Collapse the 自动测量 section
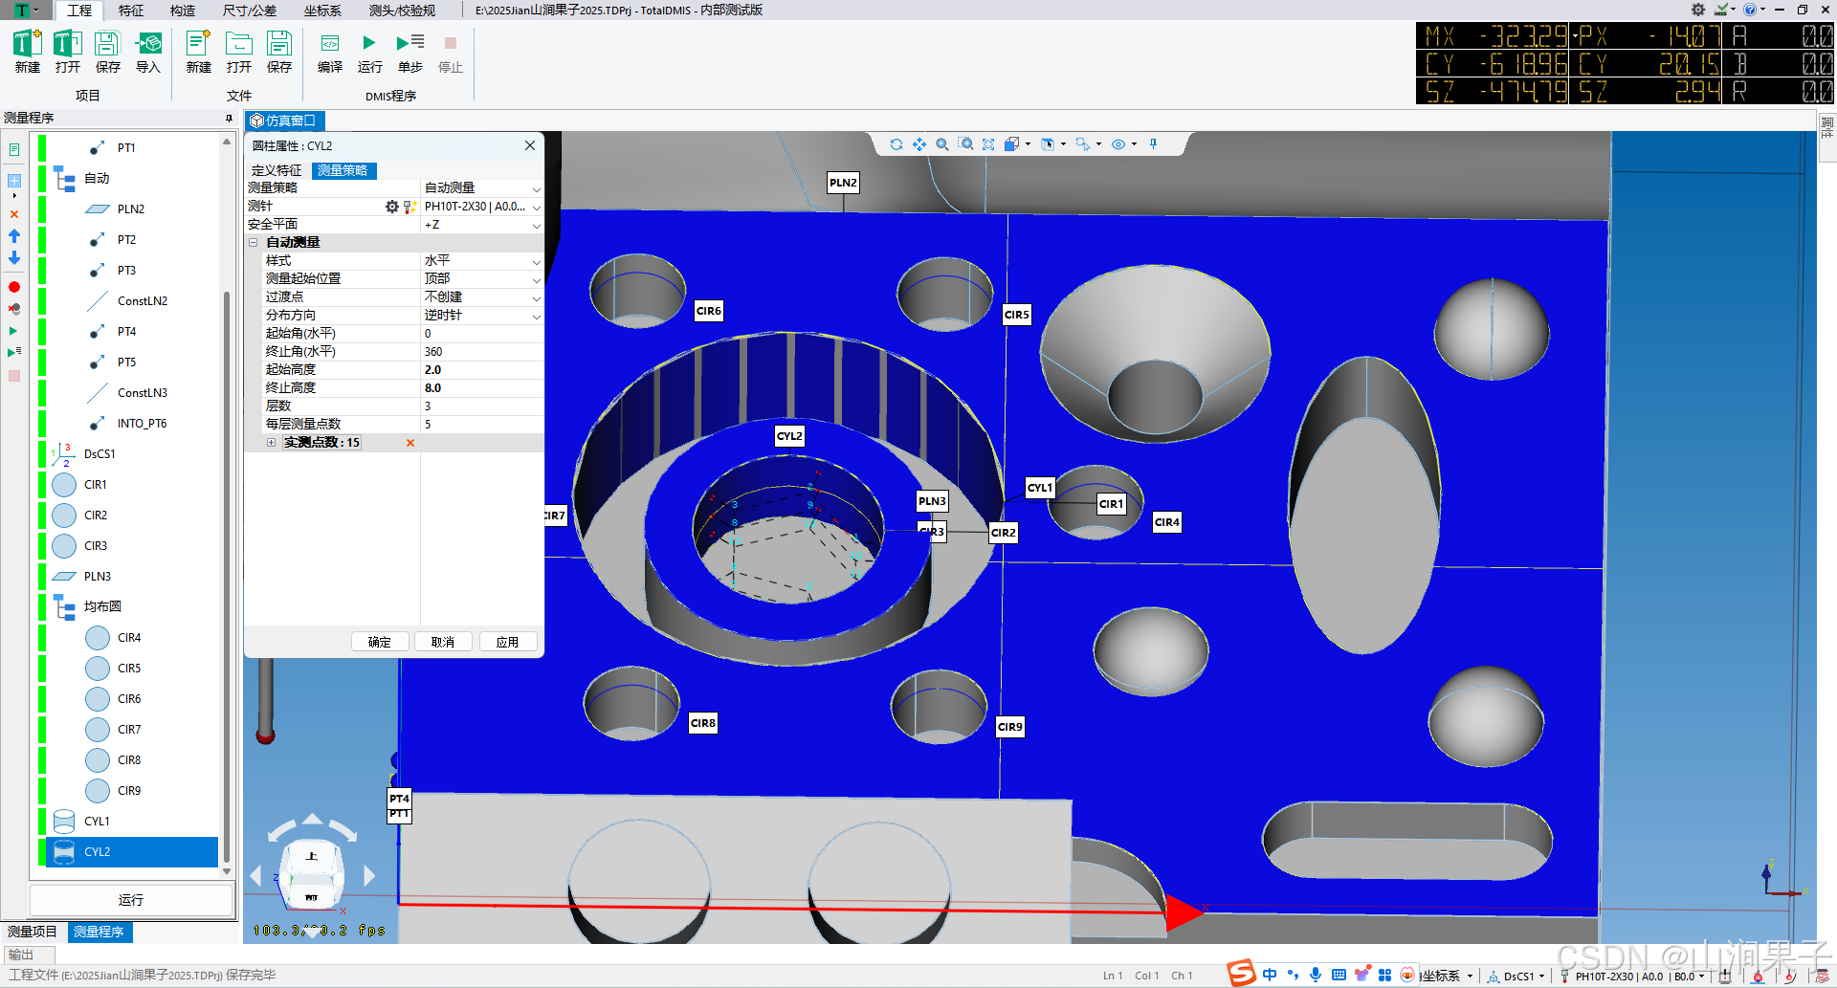 pos(254,243)
